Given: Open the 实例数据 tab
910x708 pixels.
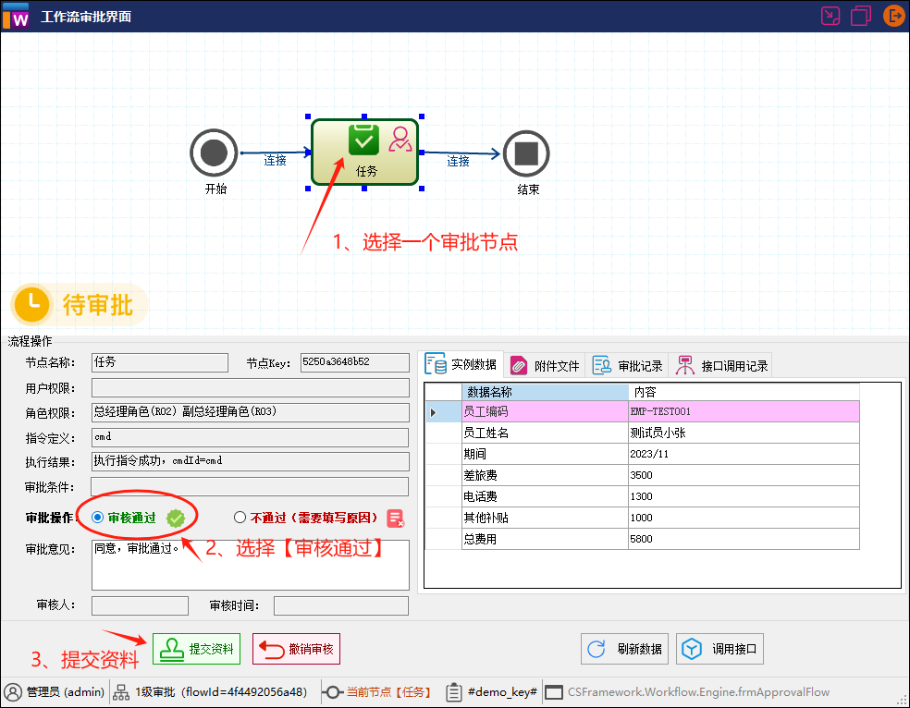Looking at the screenshot, I should tap(461, 365).
